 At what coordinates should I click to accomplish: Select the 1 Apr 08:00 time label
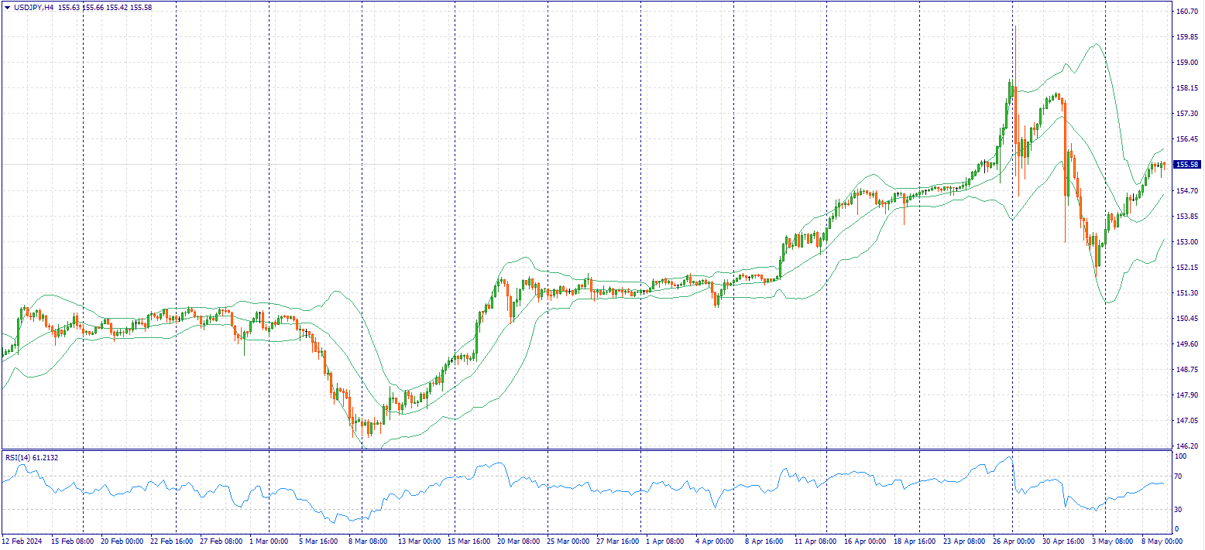(664, 541)
